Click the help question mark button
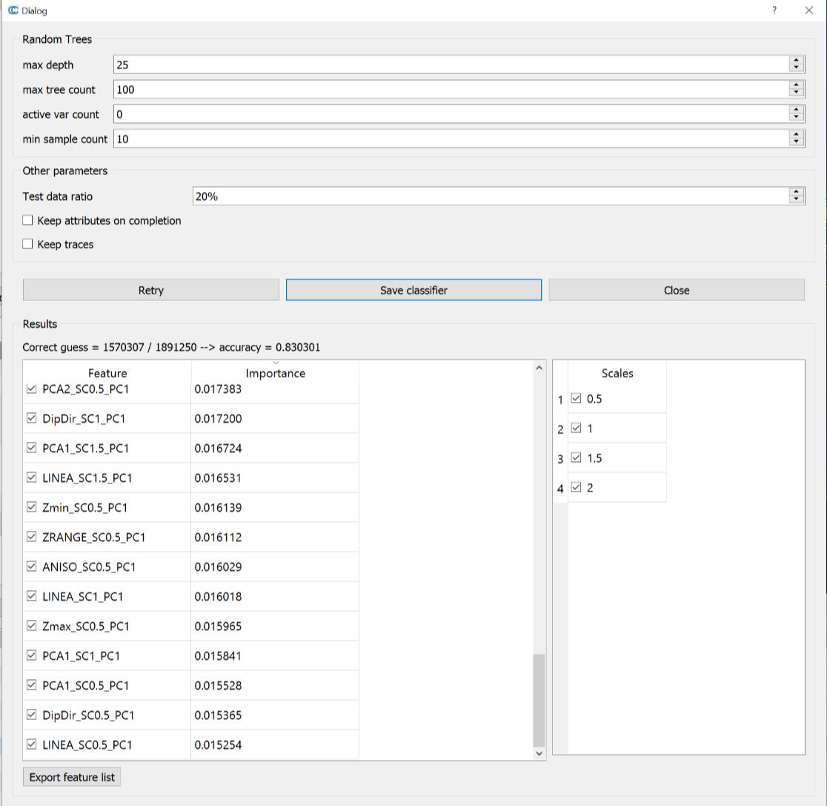Viewport: 827px width, 806px height. [774, 11]
